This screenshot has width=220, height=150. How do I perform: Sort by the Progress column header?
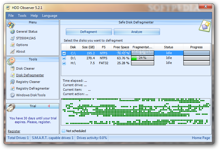pos(196,47)
